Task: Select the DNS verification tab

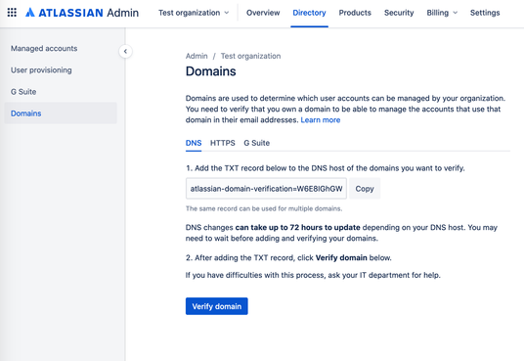Action: 194,143
